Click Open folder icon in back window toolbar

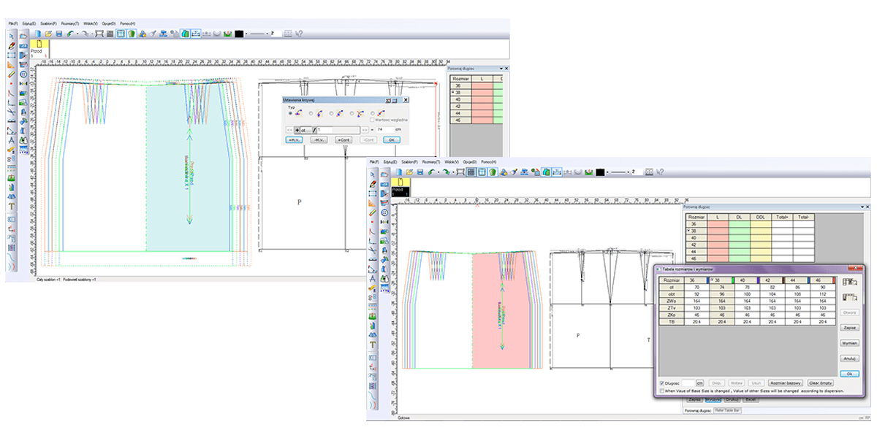click(x=48, y=34)
